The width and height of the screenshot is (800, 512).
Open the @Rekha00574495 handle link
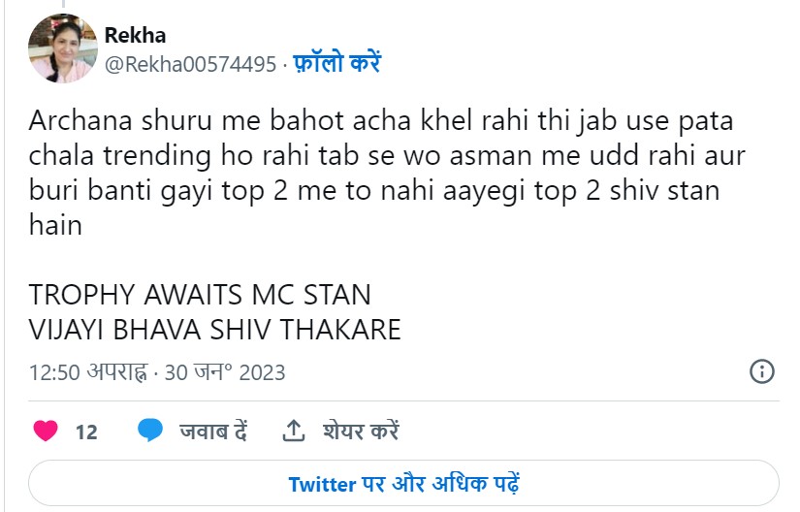(x=190, y=64)
